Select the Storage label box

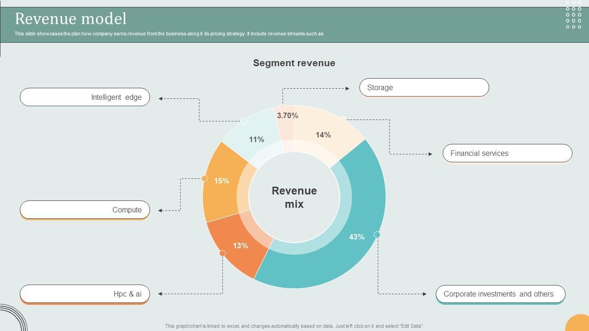coord(424,87)
